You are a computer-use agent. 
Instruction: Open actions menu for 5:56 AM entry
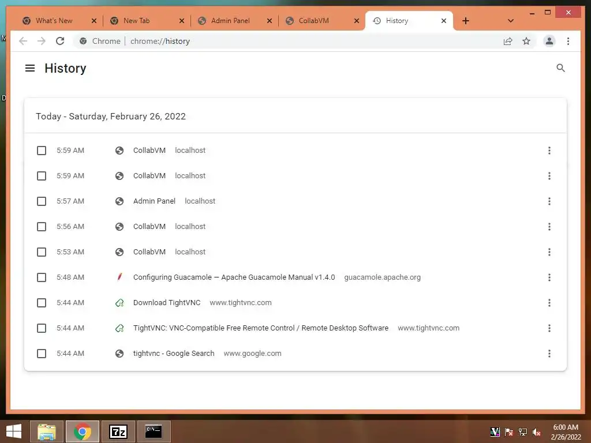pyautogui.click(x=549, y=227)
